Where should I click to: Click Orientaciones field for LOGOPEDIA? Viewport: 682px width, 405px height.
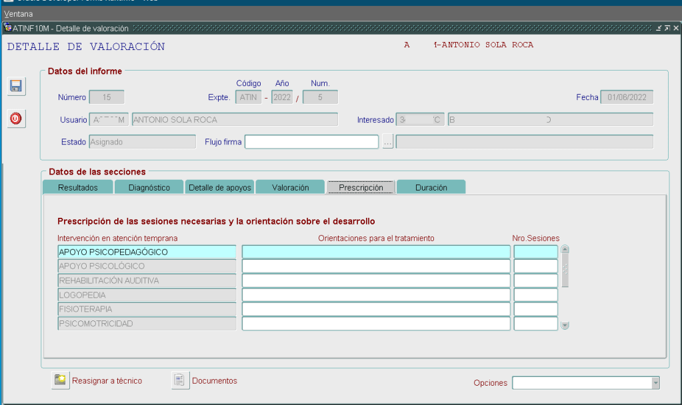tap(376, 295)
